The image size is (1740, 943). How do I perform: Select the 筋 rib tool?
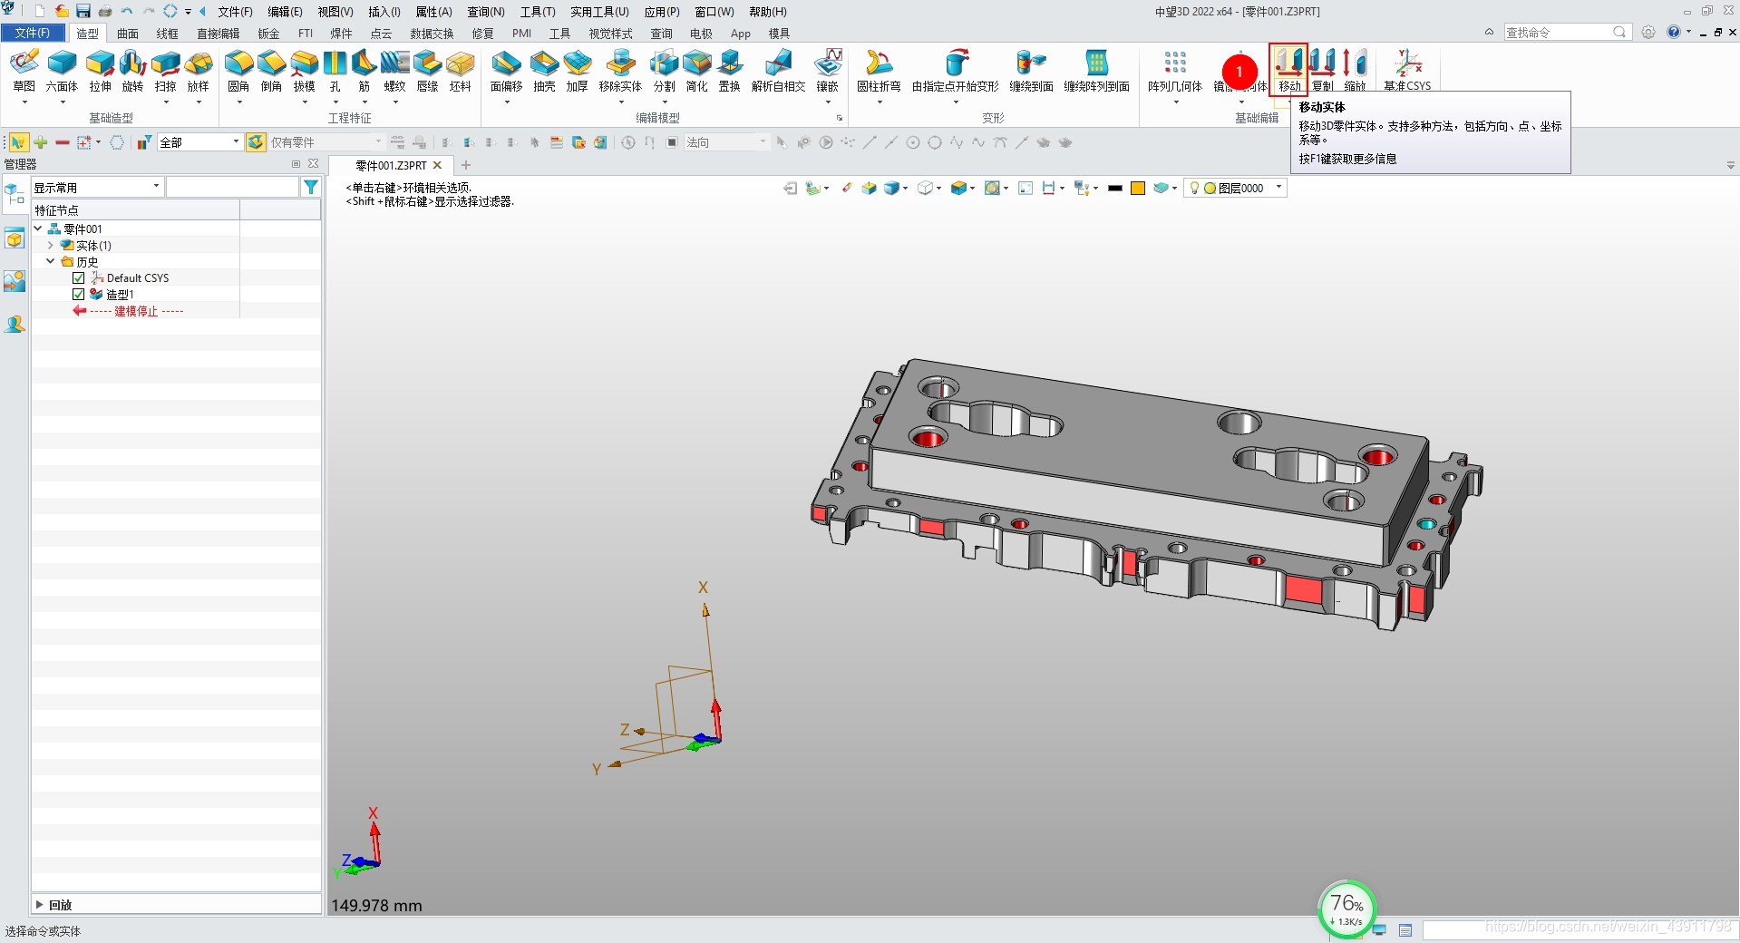[x=364, y=71]
